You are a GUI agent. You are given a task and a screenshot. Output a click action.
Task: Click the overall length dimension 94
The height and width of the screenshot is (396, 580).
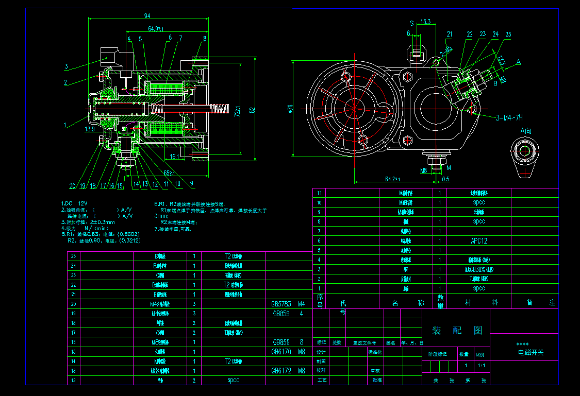tap(147, 15)
